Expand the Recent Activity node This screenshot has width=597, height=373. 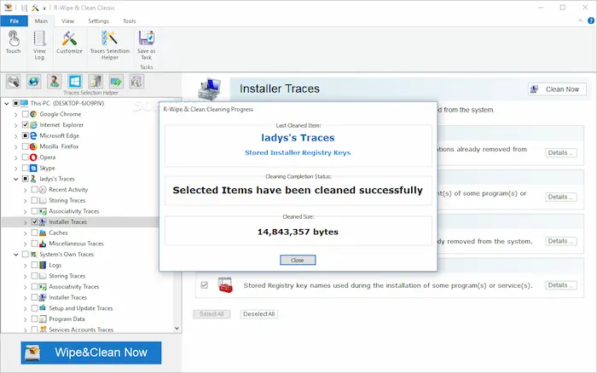(x=26, y=190)
